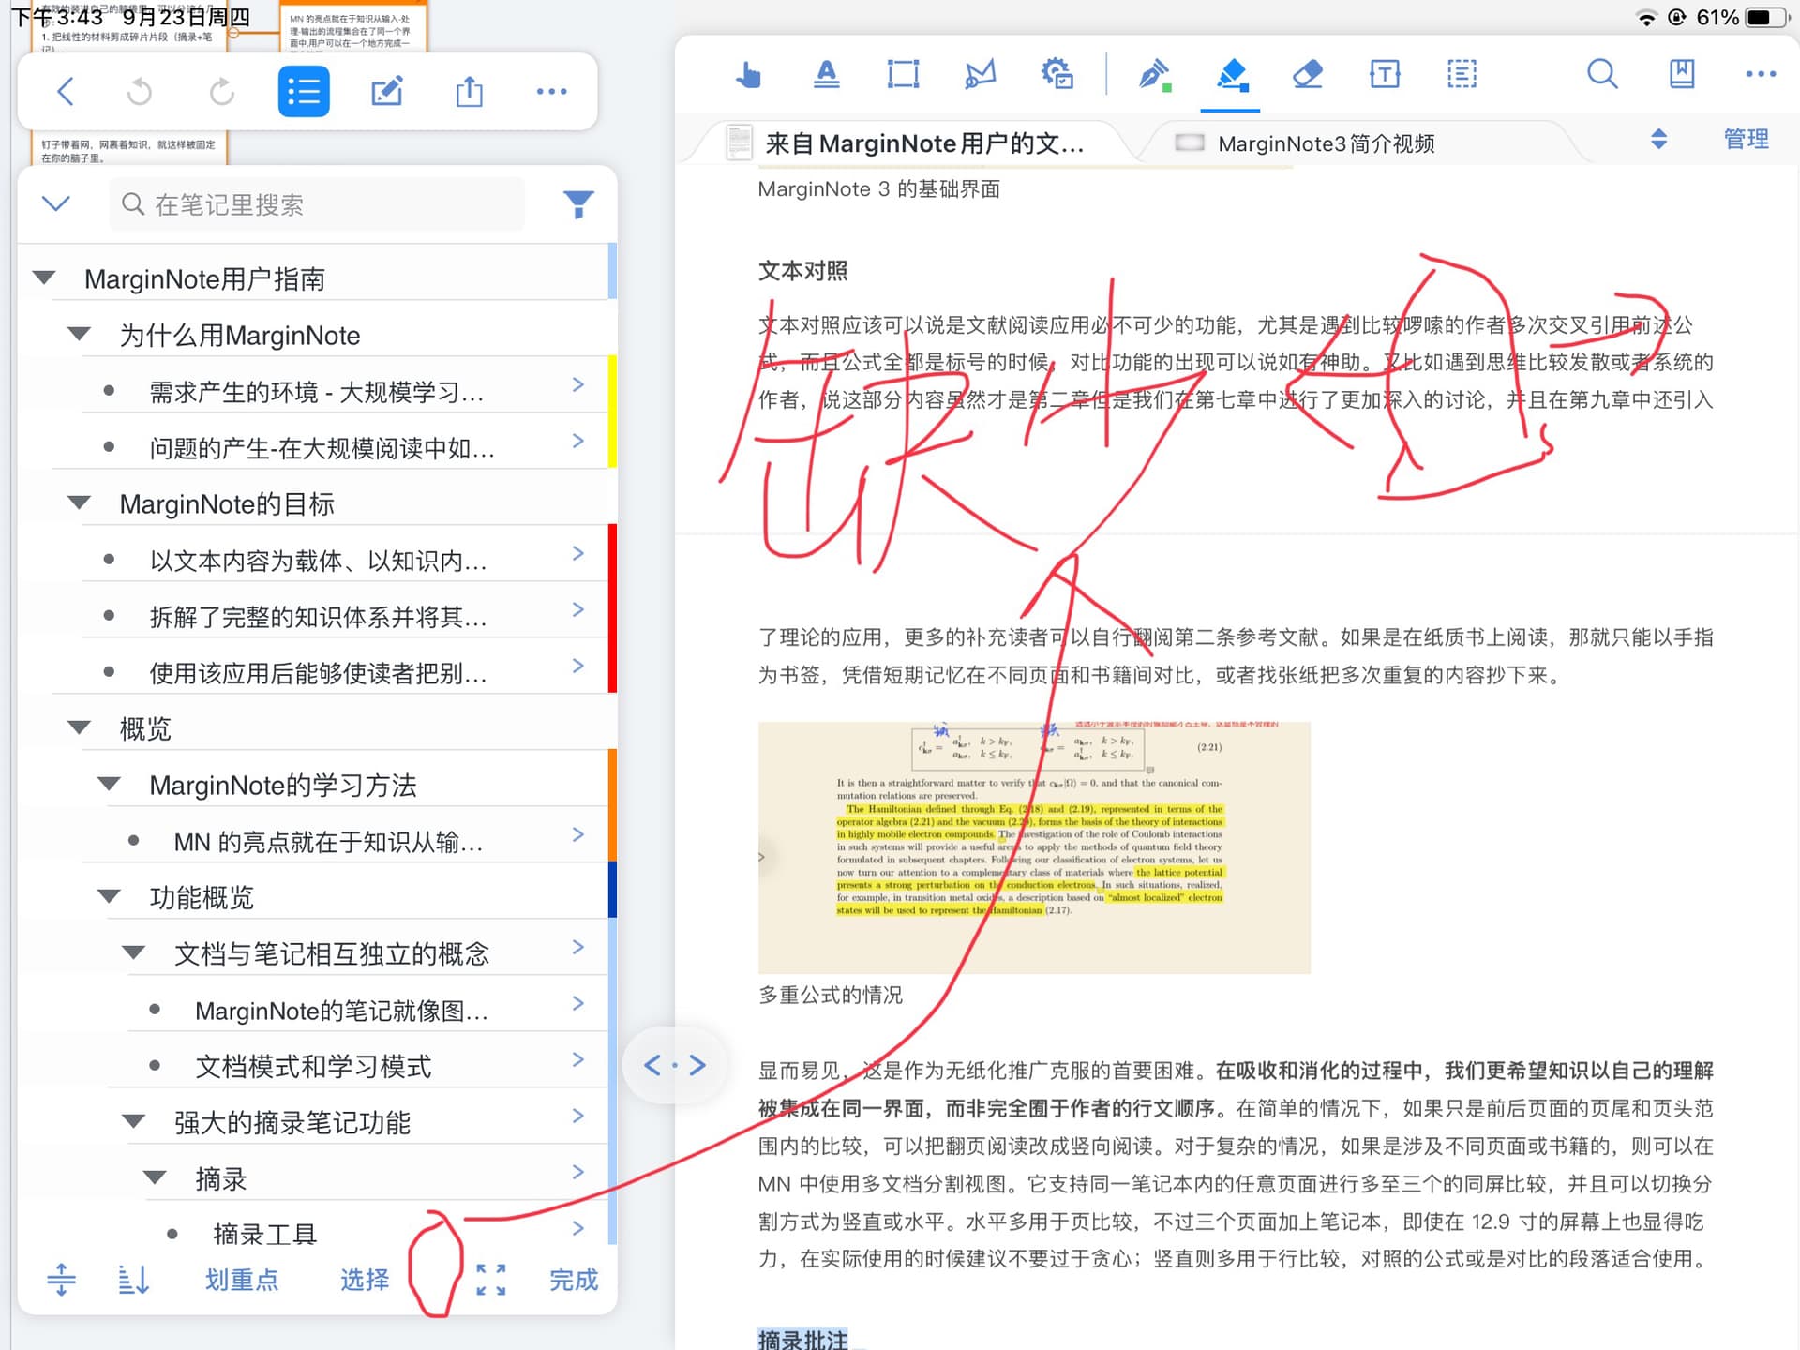Go back with the left chevron
The width and height of the screenshot is (1800, 1350).
point(65,92)
